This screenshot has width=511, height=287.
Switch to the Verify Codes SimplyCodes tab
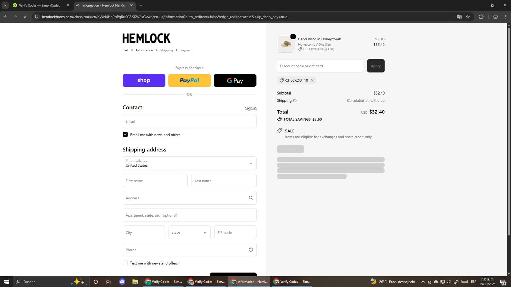[x=39, y=5]
